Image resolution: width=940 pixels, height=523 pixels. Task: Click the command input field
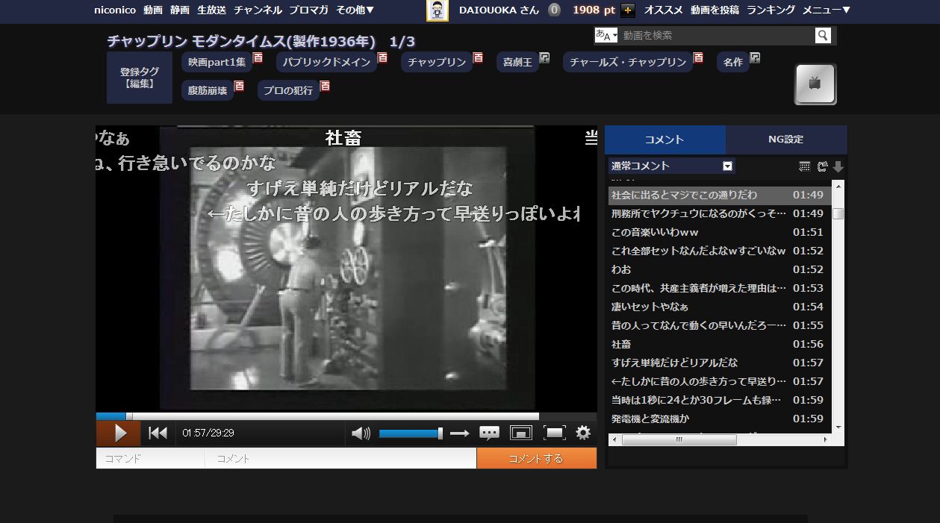pos(150,459)
